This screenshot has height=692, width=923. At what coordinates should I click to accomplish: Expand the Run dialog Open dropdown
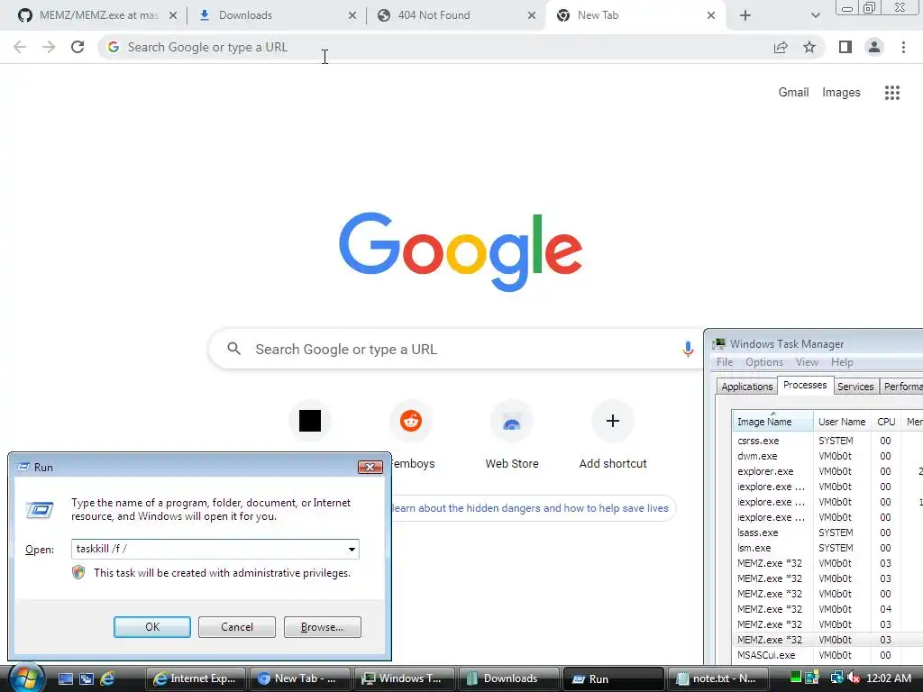pyautogui.click(x=352, y=549)
